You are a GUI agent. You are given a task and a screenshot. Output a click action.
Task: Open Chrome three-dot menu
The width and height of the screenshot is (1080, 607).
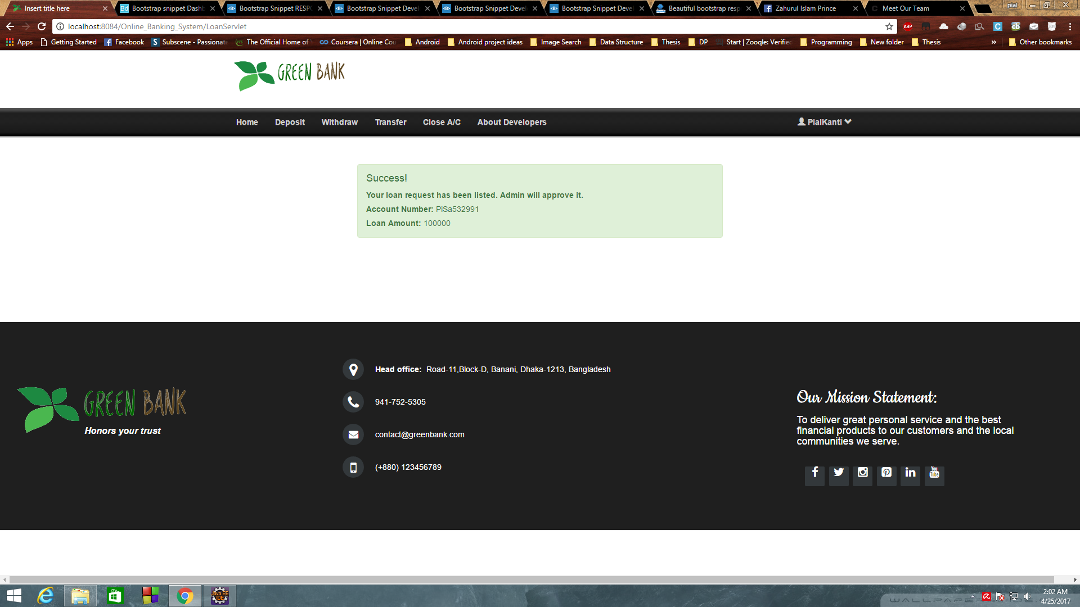pos(1070,26)
